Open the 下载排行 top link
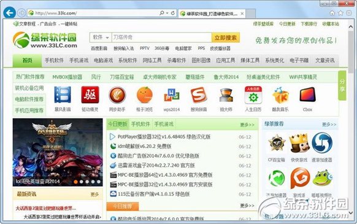357x224 pixels. tap(309, 24)
